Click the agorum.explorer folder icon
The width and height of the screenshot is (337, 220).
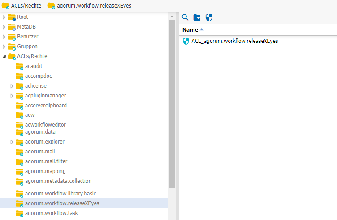20,142
